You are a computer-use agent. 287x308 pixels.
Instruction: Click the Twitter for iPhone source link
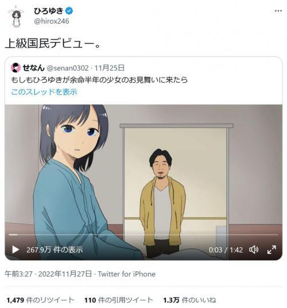pos(127,274)
